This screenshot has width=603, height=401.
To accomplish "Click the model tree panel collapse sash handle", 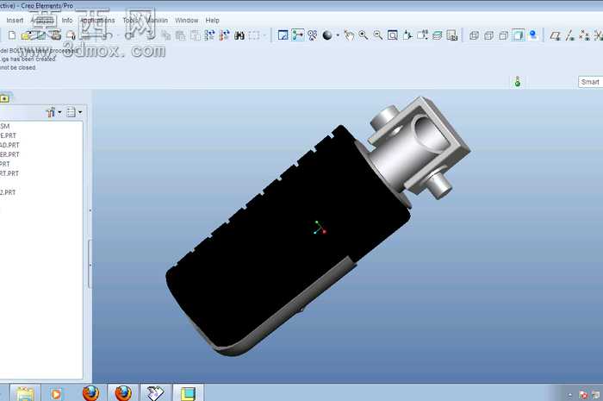I will [90, 264].
